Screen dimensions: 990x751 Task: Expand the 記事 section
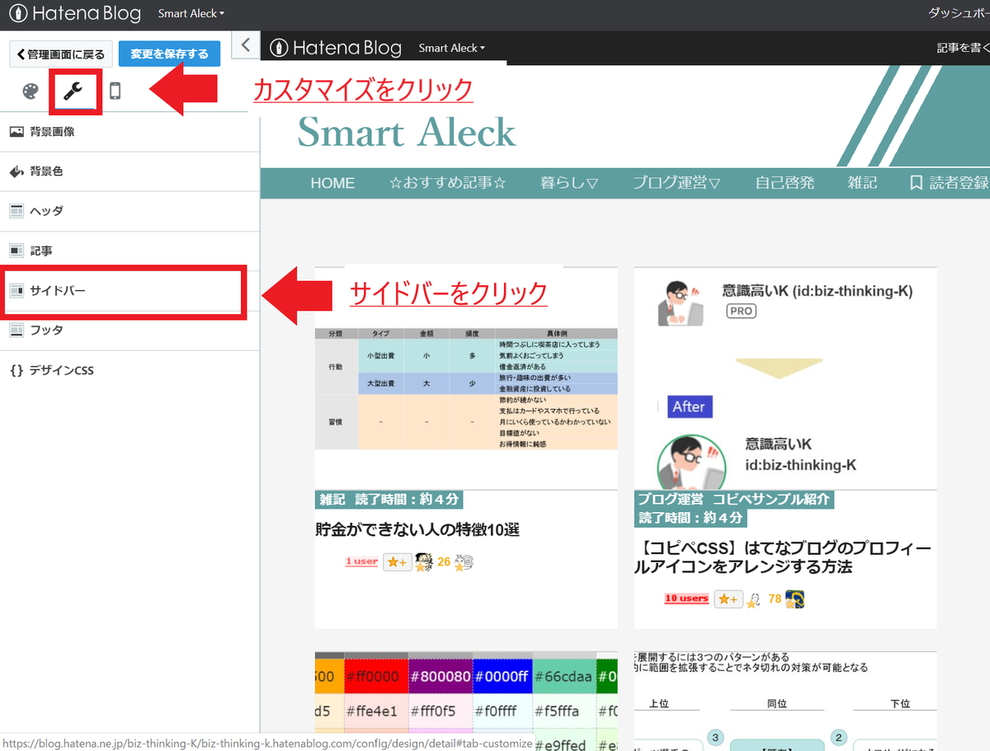coord(130,251)
